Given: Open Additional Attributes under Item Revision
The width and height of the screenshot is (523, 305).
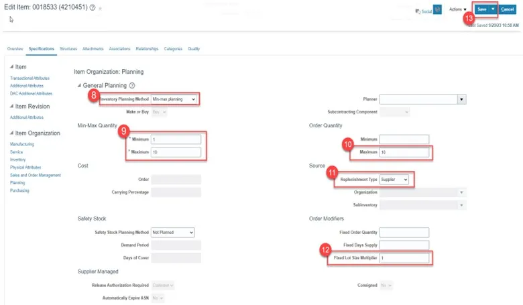Looking at the screenshot, I should 27,117.
